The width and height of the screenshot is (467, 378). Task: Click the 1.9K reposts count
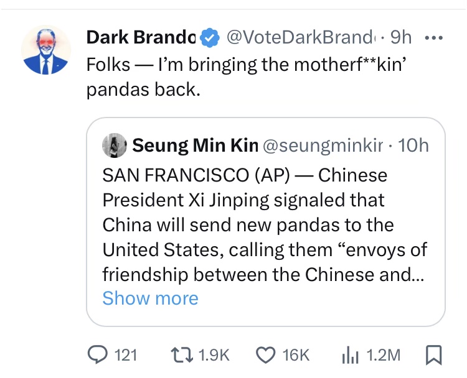click(x=214, y=355)
